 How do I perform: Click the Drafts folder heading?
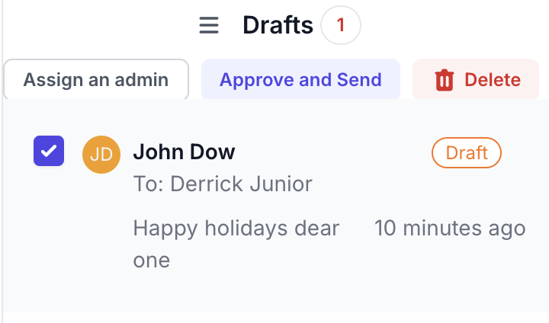point(278,26)
